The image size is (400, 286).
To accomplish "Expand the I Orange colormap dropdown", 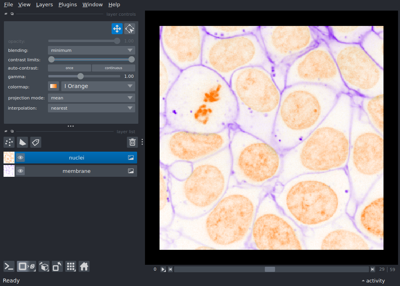I will click(98, 86).
